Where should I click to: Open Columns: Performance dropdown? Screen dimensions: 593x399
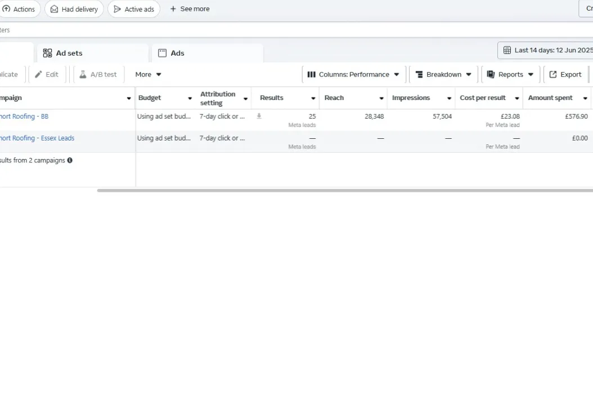coord(354,74)
